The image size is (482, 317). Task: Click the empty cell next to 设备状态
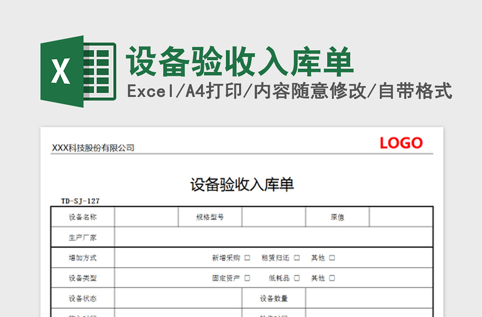click(x=178, y=298)
